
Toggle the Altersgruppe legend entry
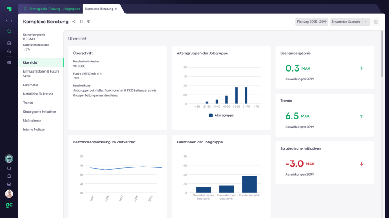tap(221, 115)
